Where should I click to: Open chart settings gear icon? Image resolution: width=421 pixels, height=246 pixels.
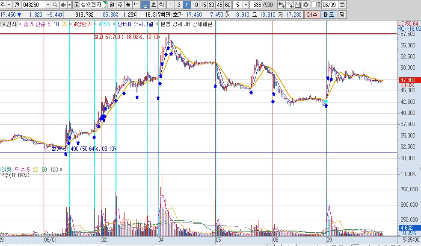point(305,5)
